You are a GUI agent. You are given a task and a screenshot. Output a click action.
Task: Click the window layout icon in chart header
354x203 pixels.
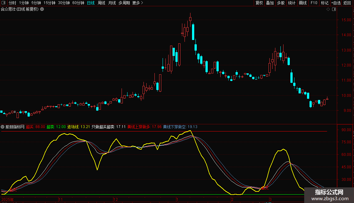pyautogui.click(x=334, y=9)
